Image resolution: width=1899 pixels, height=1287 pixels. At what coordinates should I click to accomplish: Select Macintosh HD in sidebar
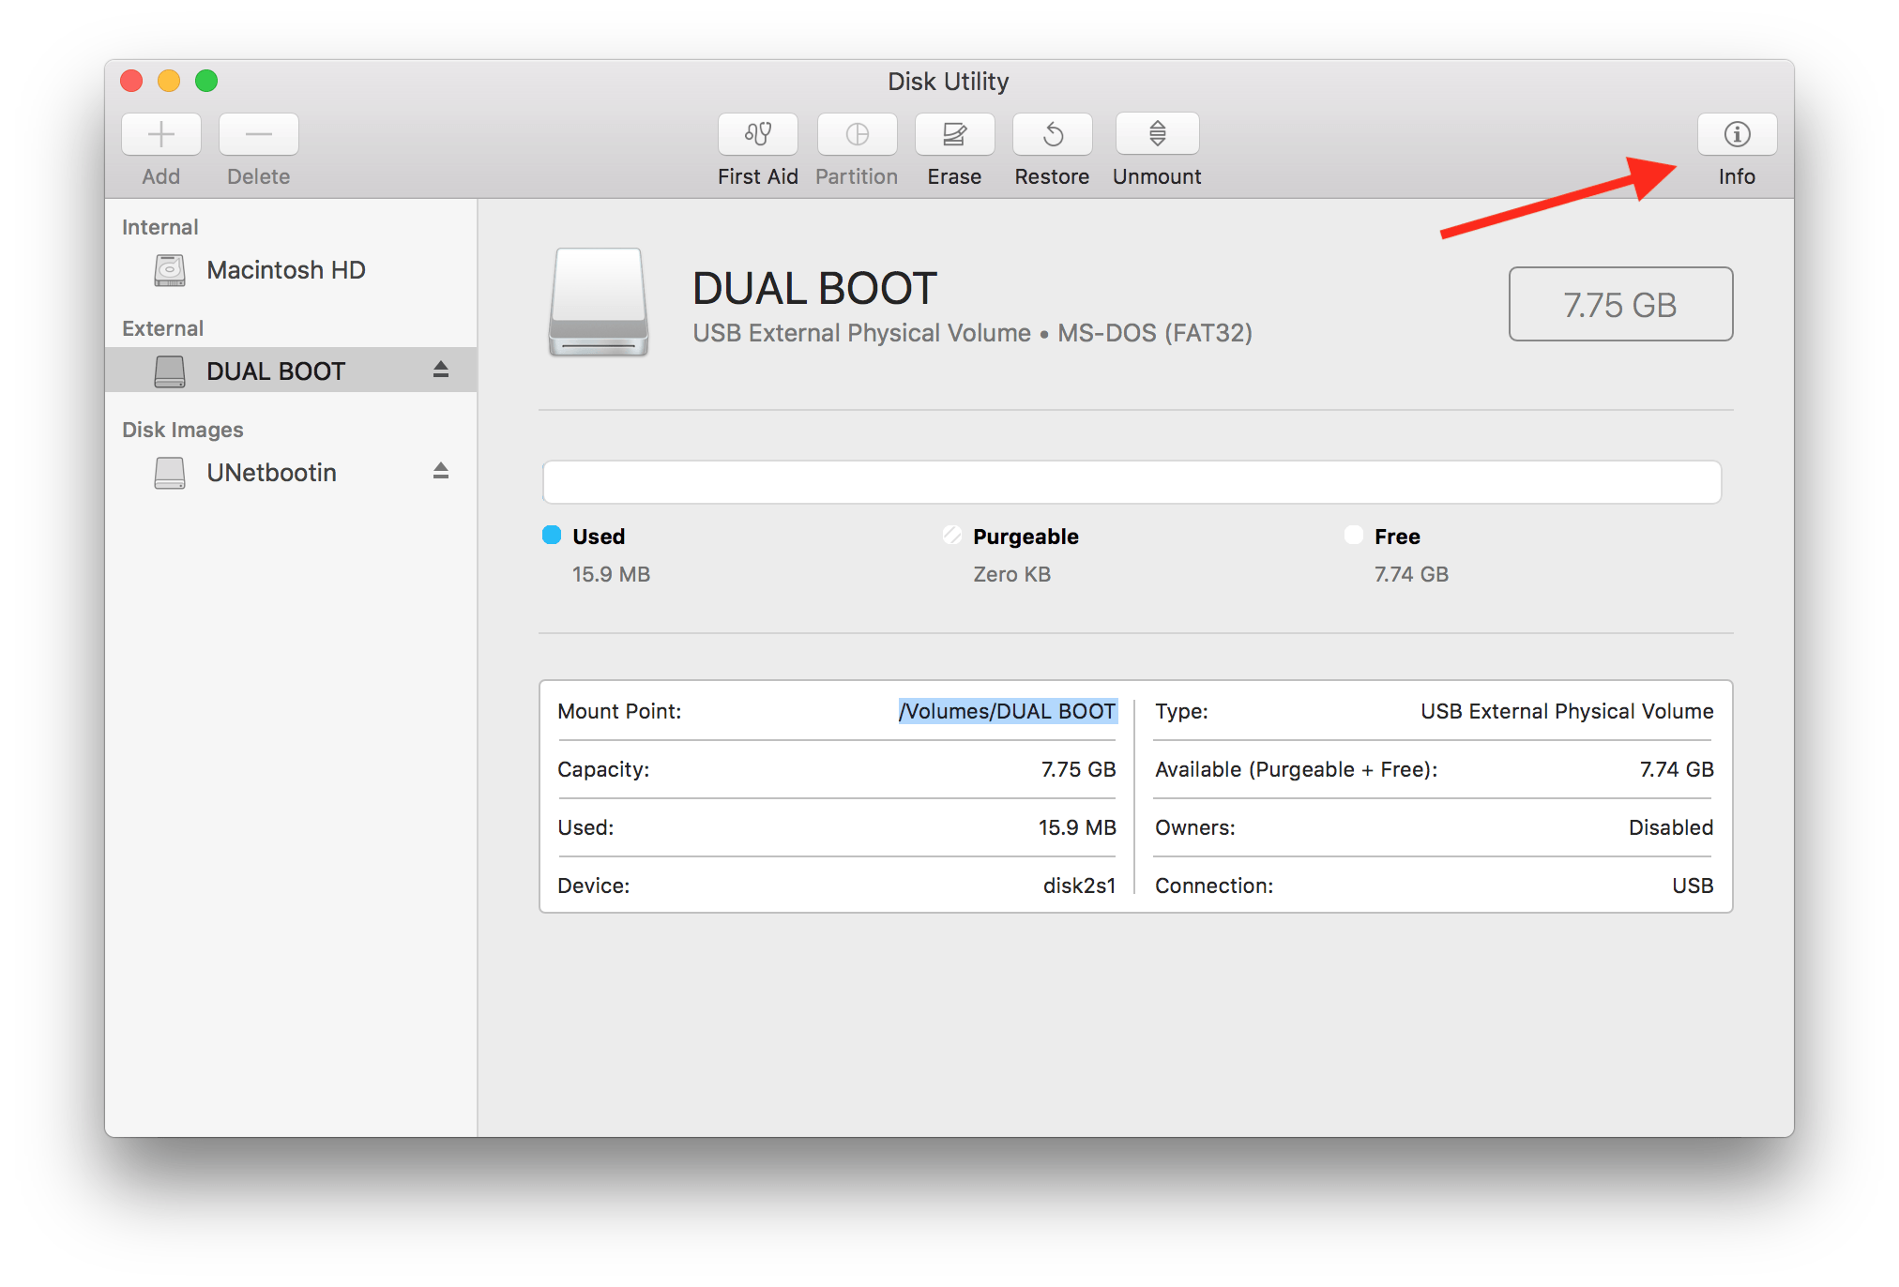pos(285,270)
